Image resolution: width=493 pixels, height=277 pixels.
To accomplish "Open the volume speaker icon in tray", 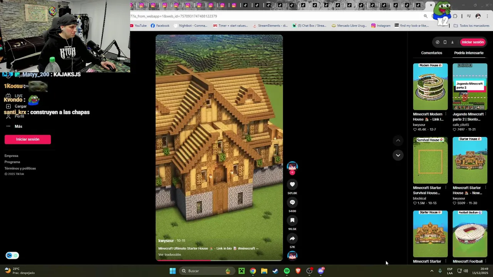I will tap(466, 271).
